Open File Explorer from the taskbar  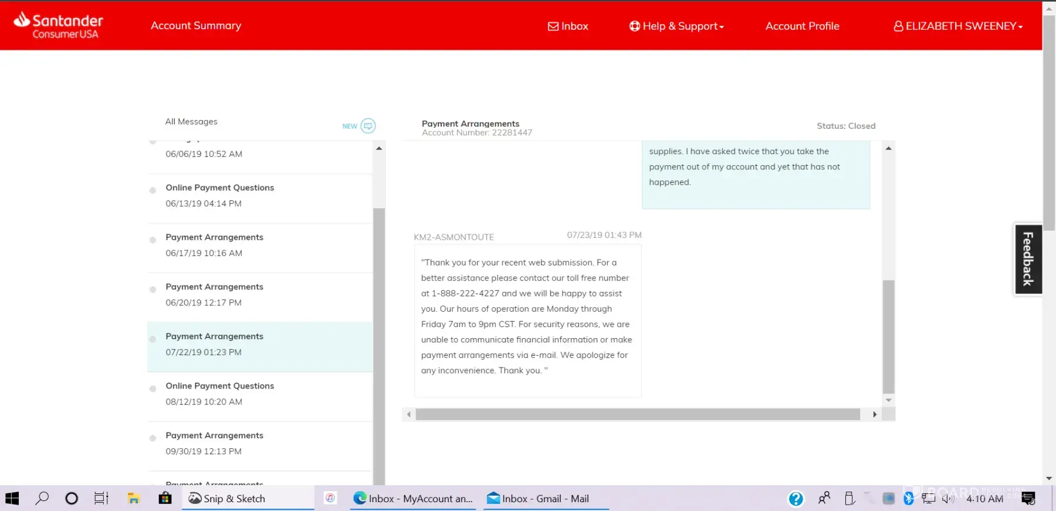[x=134, y=499]
